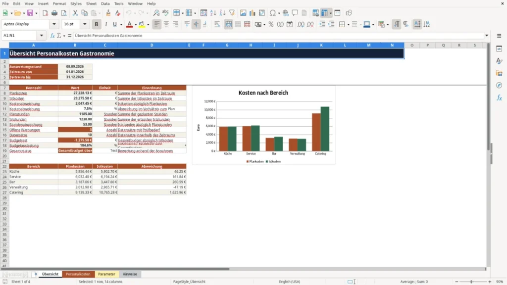Switch to the Personalkosten sheet tab
The image size is (507, 285).
point(78,274)
